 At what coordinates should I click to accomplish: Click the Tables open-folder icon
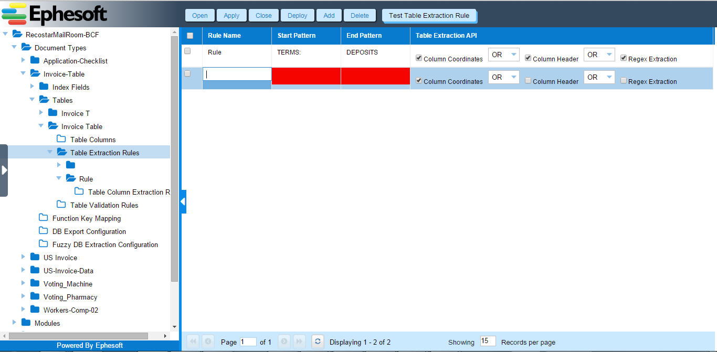(x=44, y=100)
